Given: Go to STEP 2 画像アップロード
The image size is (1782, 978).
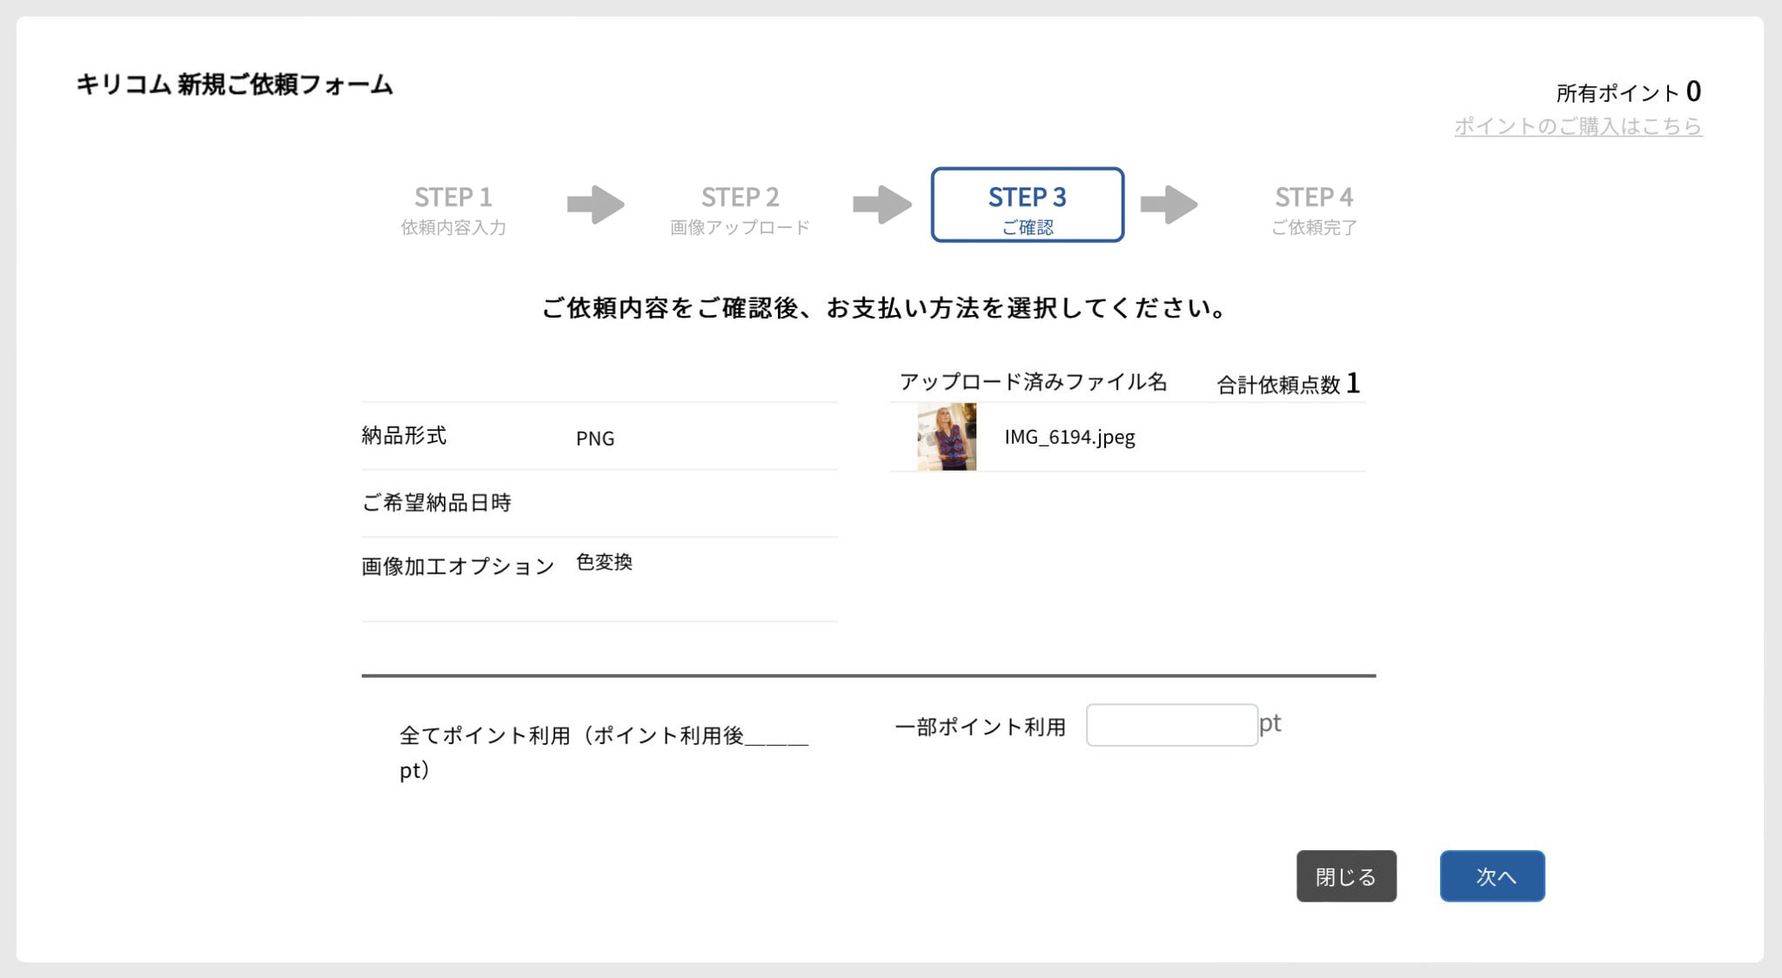Looking at the screenshot, I should [740, 210].
